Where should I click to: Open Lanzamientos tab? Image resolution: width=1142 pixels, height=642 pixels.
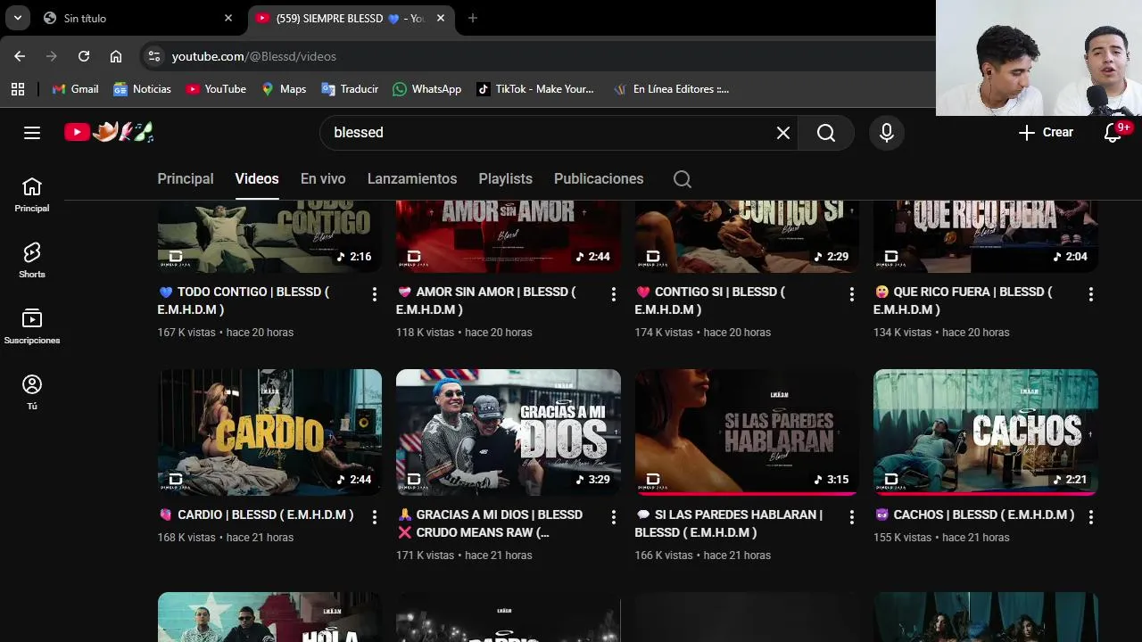click(412, 179)
